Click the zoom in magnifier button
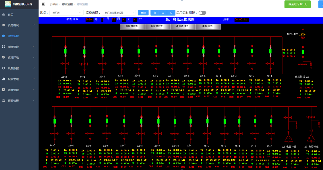323x170 pixels. [x=155, y=13]
